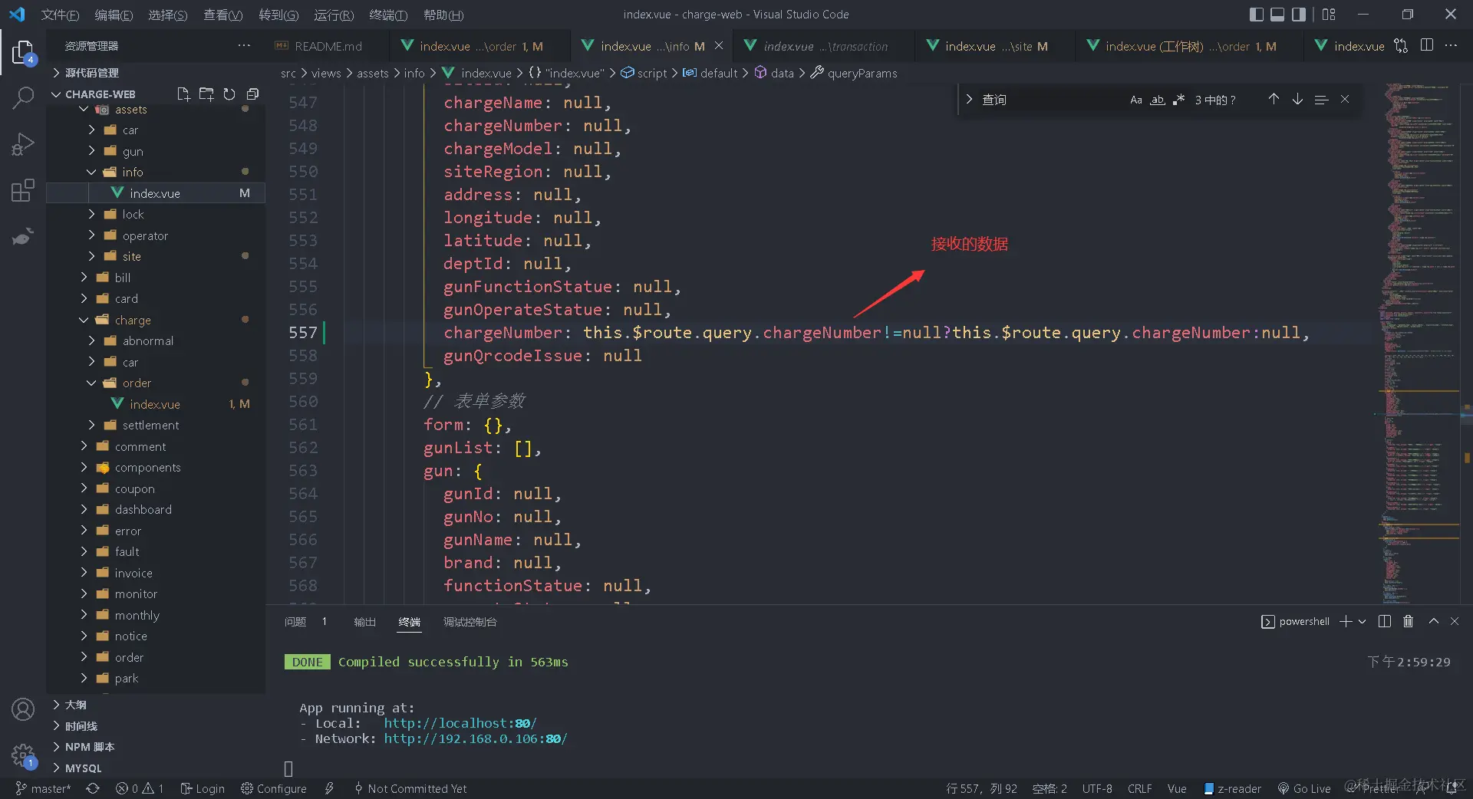This screenshot has width=1473, height=799.
Task: Close the find widget
Action: 1345,100
